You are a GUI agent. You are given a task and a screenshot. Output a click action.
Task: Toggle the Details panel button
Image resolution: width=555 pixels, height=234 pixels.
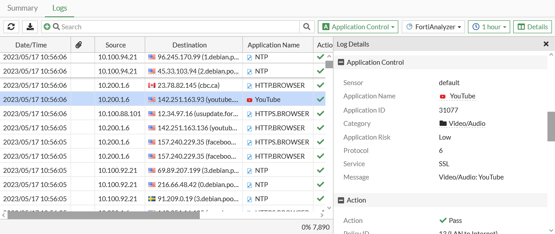pyautogui.click(x=532, y=27)
